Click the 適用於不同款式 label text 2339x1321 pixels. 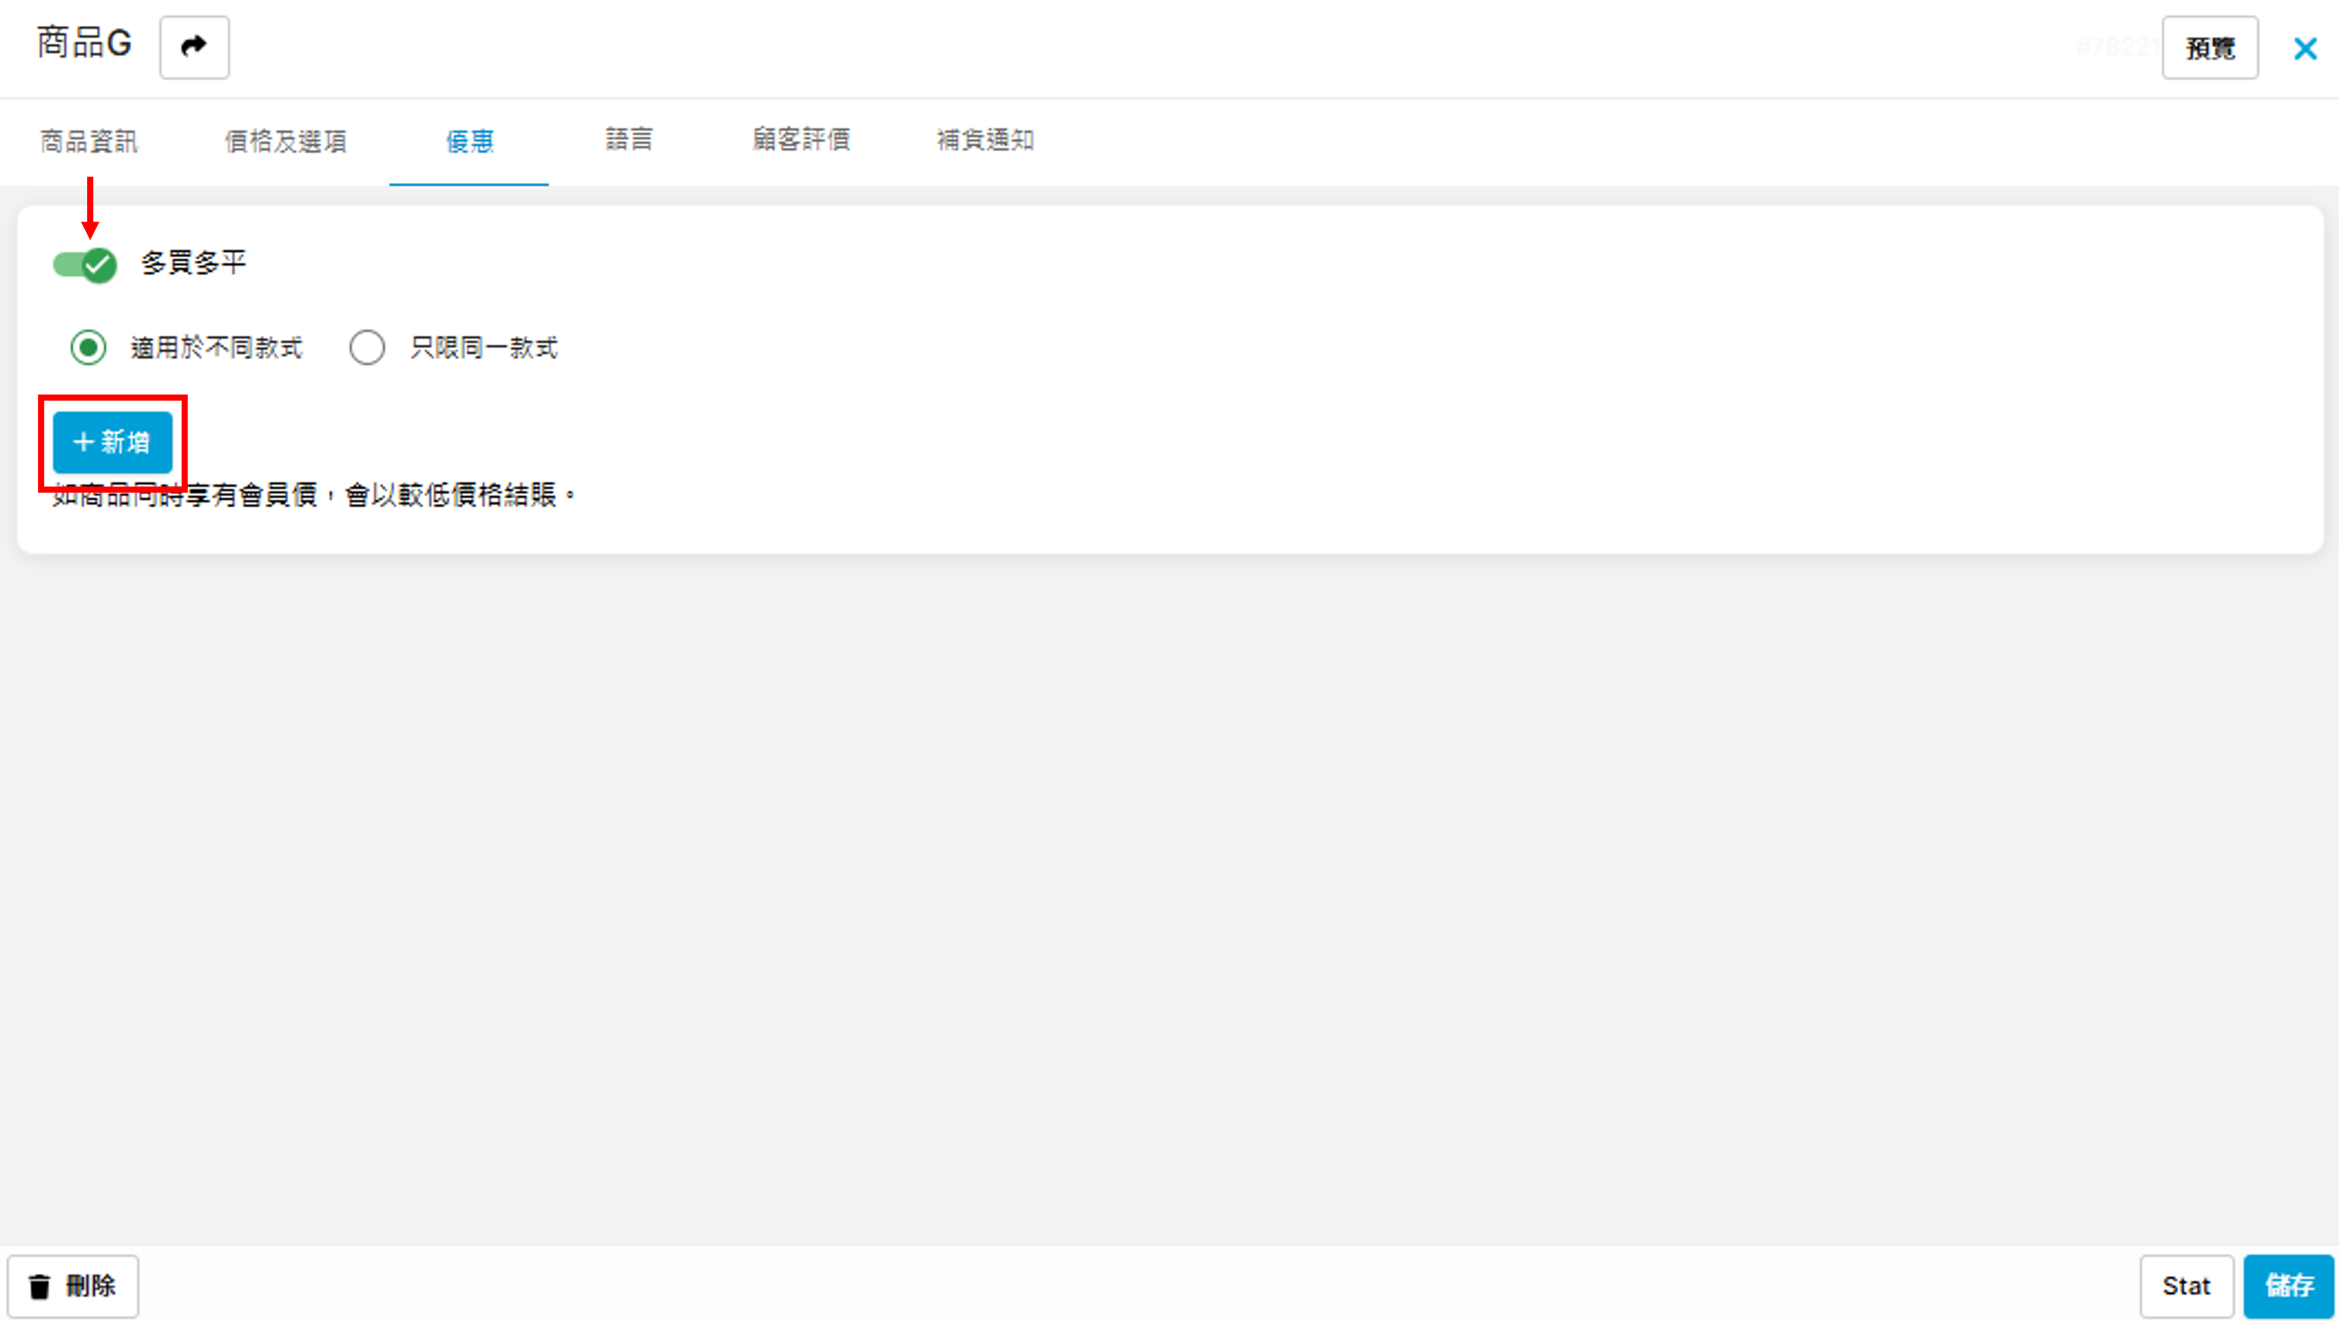216,347
